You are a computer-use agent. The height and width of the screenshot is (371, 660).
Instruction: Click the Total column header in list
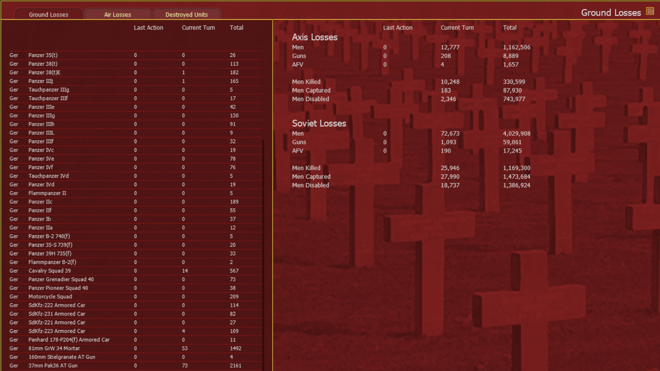click(x=236, y=27)
